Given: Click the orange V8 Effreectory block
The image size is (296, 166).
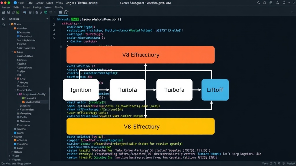Looking at the screenshot, I should pos(140,55).
